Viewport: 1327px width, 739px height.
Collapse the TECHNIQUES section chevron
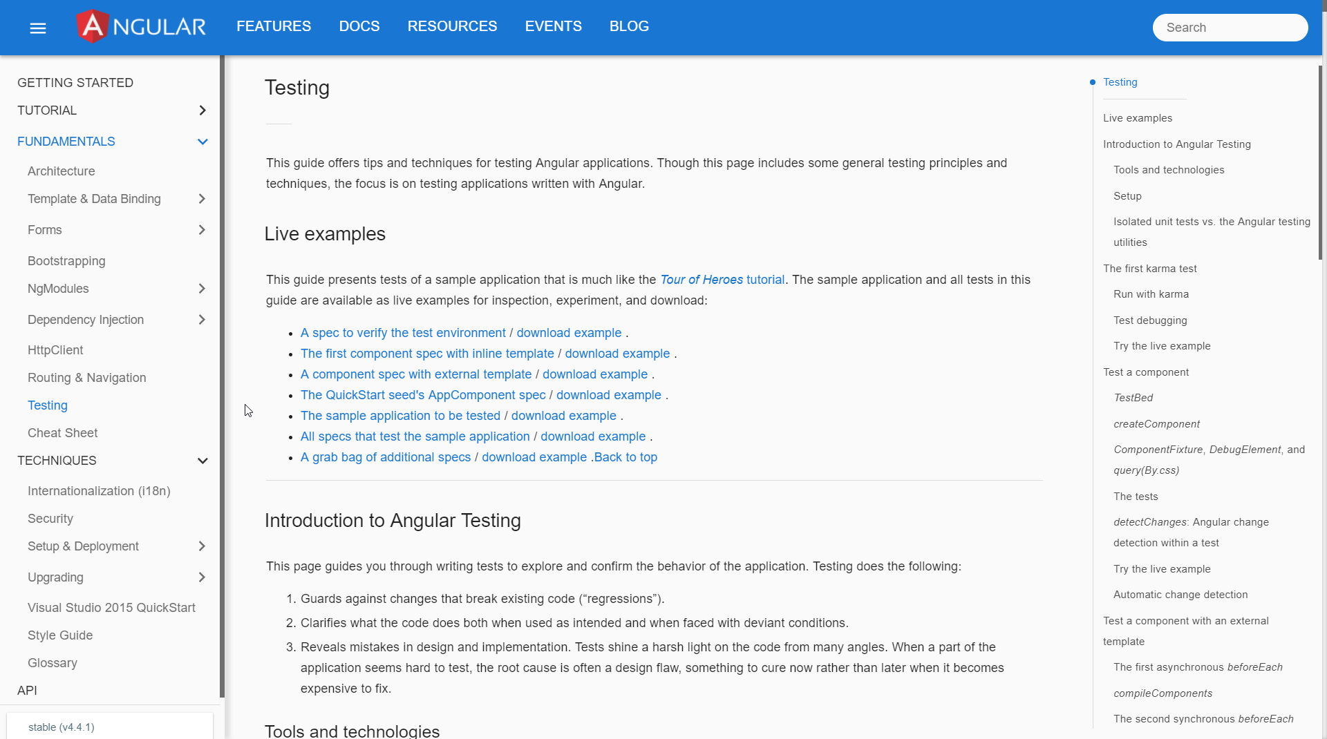pyautogui.click(x=203, y=461)
